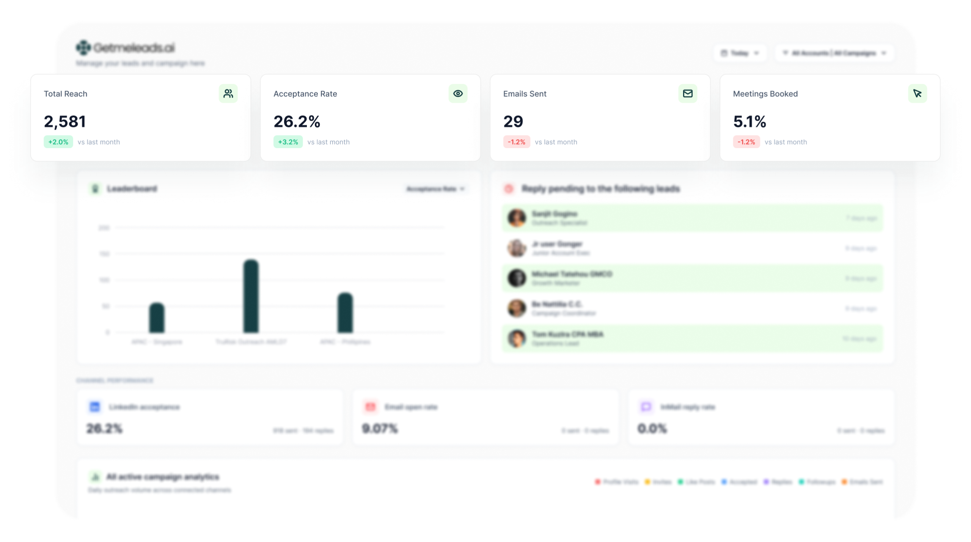Click the 29 Emails Sent value
Image resolution: width=971 pixels, height=542 pixels.
tap(513, 121)
